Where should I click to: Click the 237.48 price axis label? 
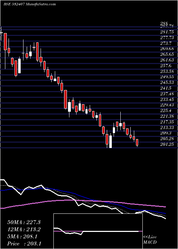[x=167, y=94]
